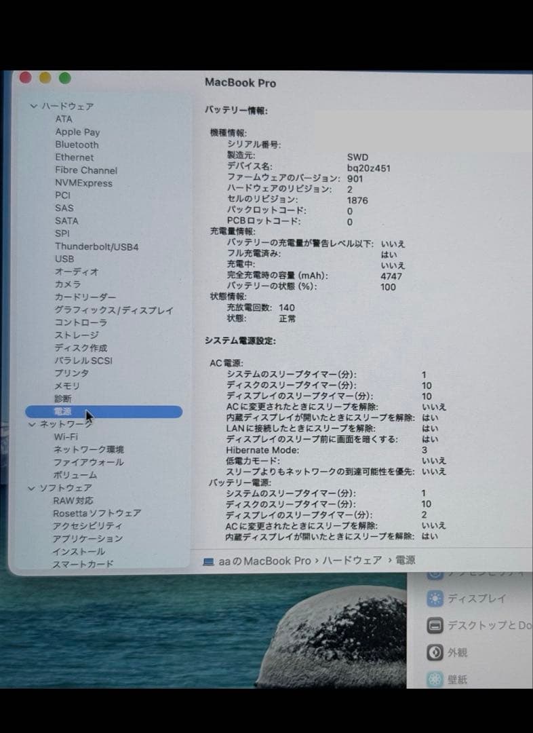Select 診断 in the sidebar
Viewport: 533px width, 733px height.
(63, 399)
